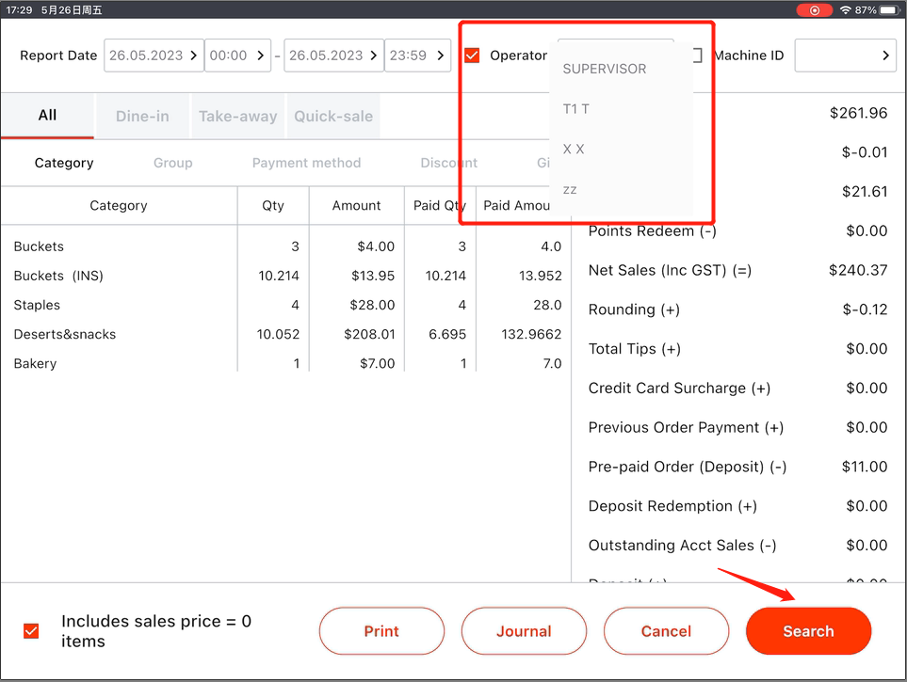Toggle Includes sales price = 0 items checkbox
The image size is (907, 682).
(x=31, y=631)
